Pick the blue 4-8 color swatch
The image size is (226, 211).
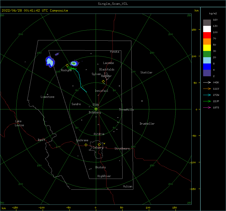tap(207, 66)
